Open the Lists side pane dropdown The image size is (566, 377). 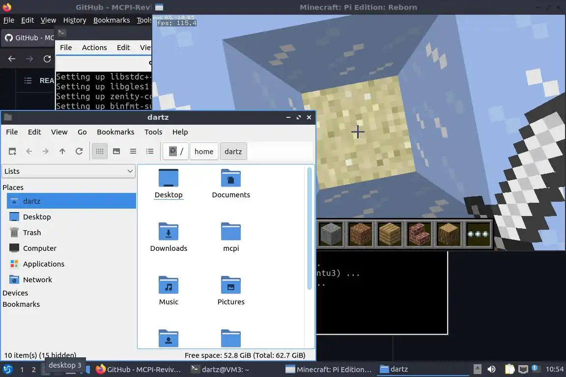69,171
